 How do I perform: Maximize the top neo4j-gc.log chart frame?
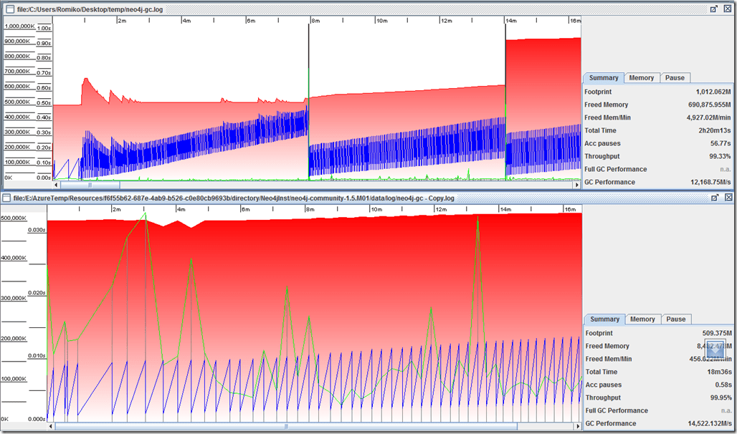[713, 9]
